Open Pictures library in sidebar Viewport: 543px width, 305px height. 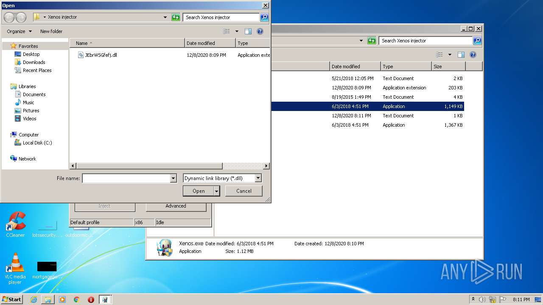[31, 111]
